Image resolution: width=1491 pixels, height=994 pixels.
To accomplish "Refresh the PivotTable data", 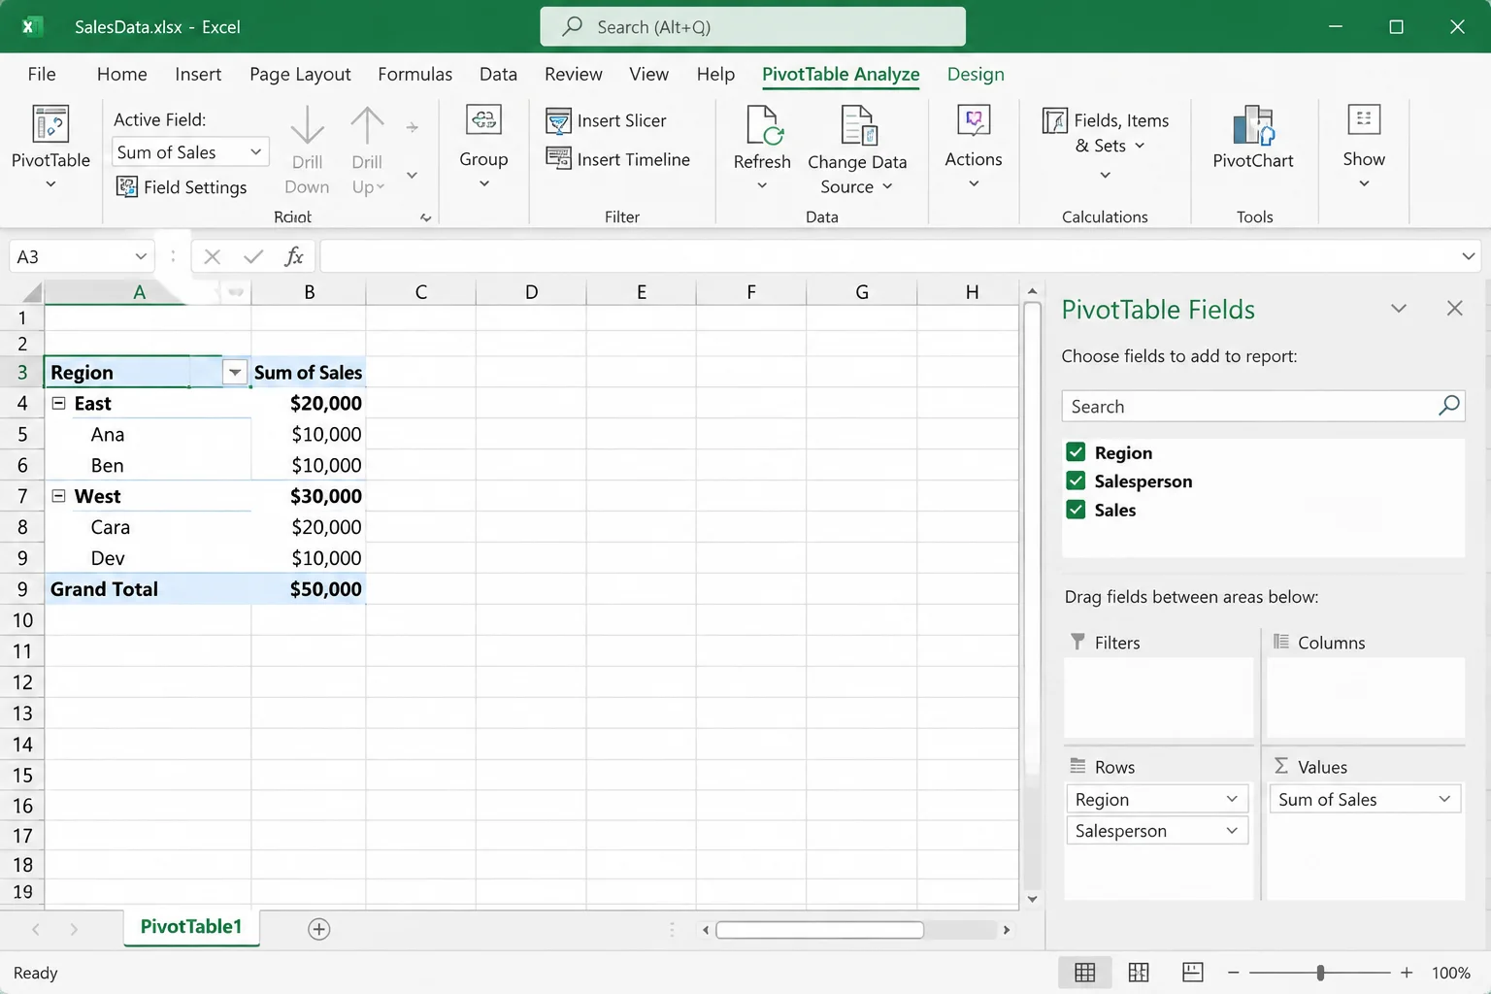I will 762,148.
